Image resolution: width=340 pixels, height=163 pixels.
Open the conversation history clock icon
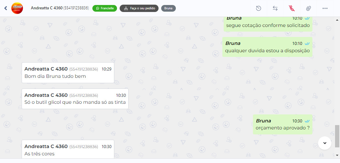pyautogui.click(x=259, y=8)
